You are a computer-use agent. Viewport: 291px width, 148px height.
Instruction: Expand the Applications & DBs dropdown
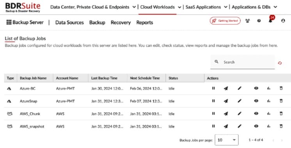point(275,7)
